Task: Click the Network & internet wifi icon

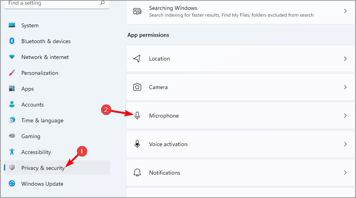Action: (x=12, y=57)
